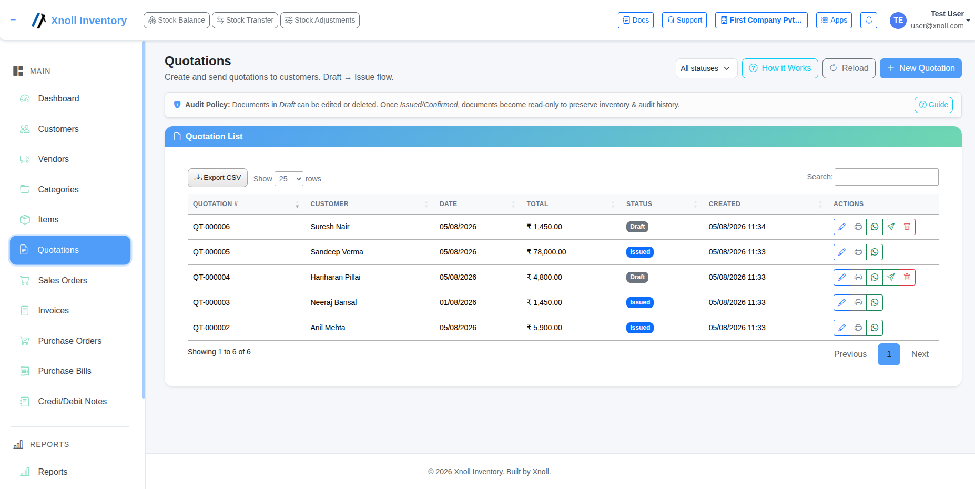975x489 pixels.
Task: Share QT-000004 via WhatsApp
Action: [875, 277]
